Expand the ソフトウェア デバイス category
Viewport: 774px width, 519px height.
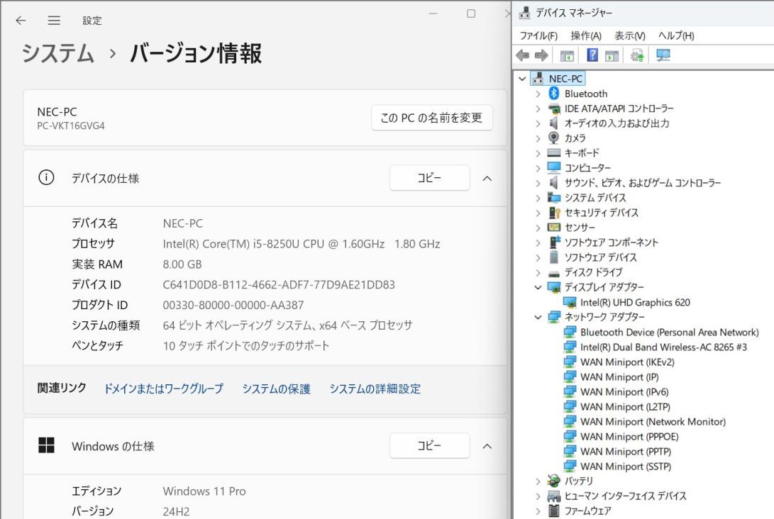(x=538, y=257)
